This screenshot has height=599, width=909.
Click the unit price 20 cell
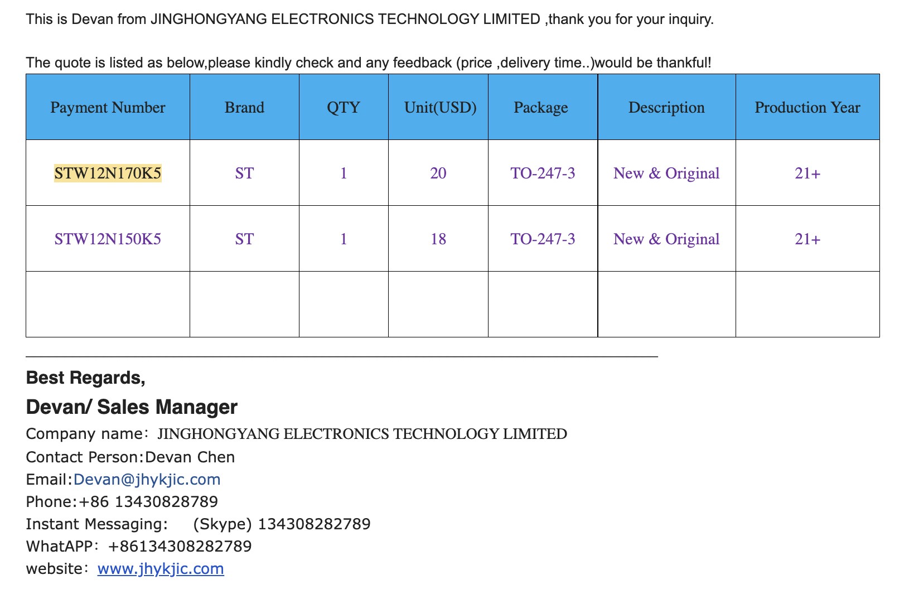438,173
